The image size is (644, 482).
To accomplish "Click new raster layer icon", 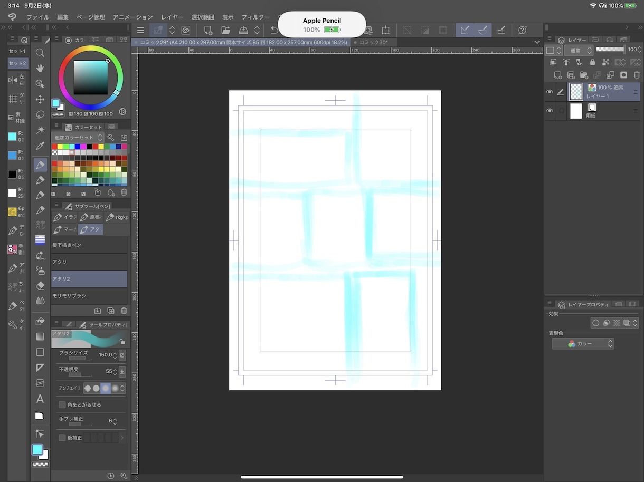I will click(557, 75).
